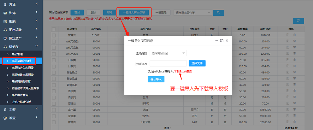313x130 pixels.
Task: Open the 请选择商品分类 filter dropdown
Action: [193, 13]
